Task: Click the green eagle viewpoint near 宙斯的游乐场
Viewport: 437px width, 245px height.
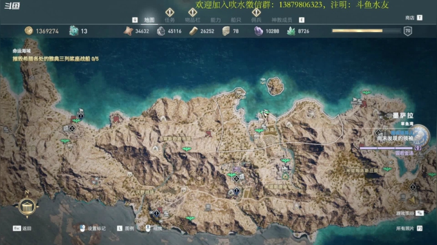Action: coord(187,149)
